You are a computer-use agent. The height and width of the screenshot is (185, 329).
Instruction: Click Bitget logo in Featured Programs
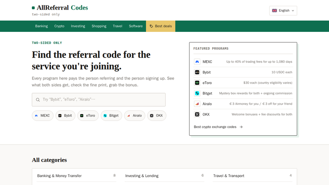click(197, 93)
